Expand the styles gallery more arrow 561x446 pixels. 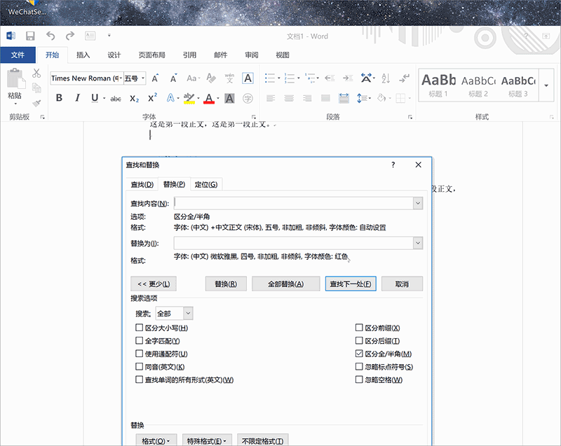point(546,85)
